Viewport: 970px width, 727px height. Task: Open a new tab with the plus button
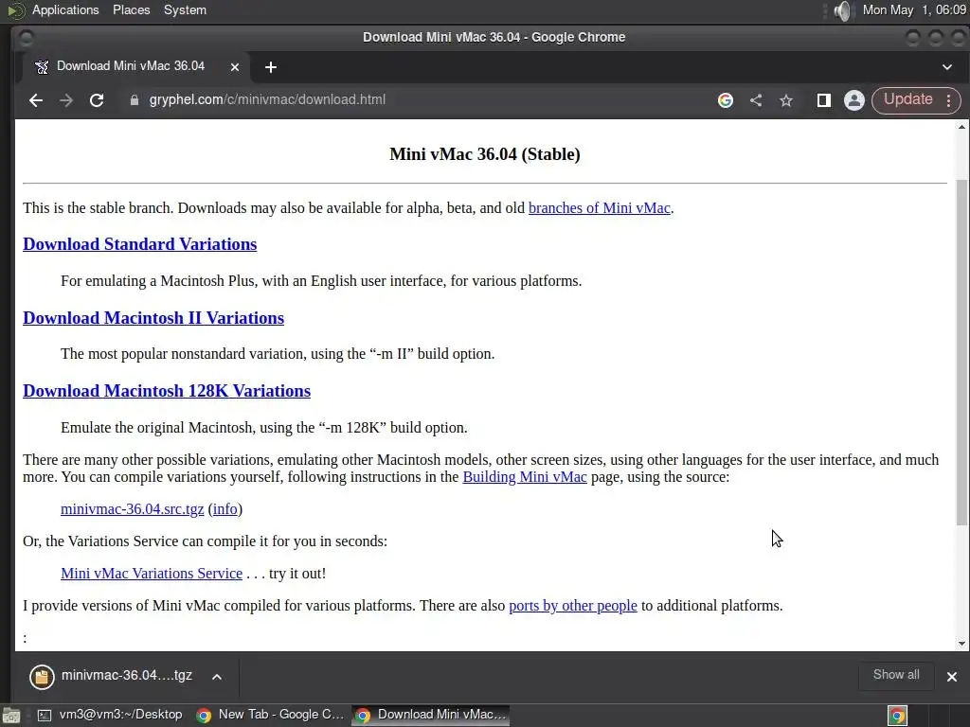pyautogui.click(x=271, y=67)
